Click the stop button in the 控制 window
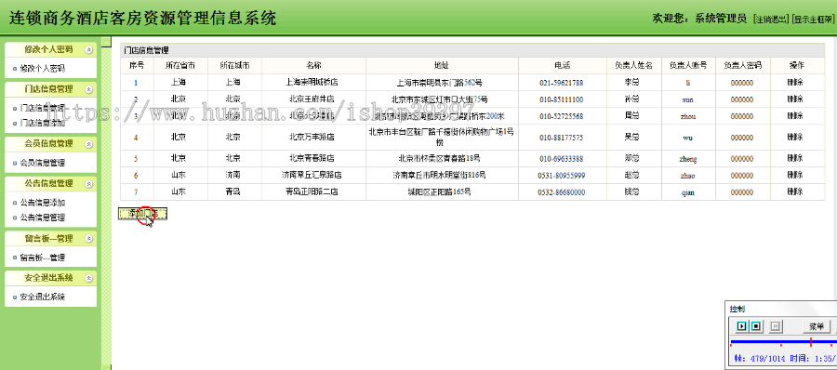This screenshot has width=837, height=370. (756, 326)
